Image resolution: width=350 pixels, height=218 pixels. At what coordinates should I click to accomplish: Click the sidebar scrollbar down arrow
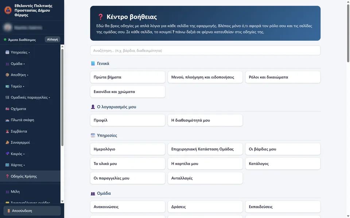62,201
